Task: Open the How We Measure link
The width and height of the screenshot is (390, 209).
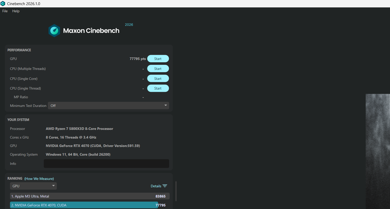Action: 39,179
